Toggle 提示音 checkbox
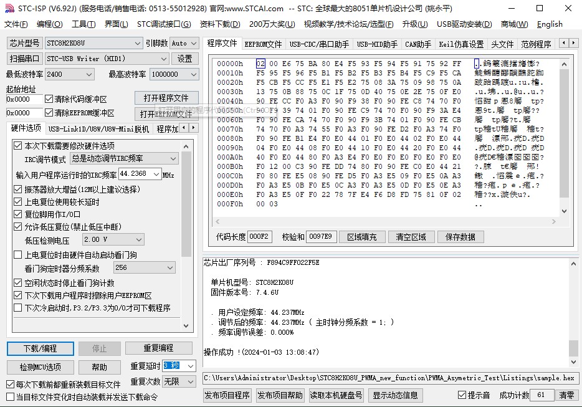582x407 pixels. 462,395
